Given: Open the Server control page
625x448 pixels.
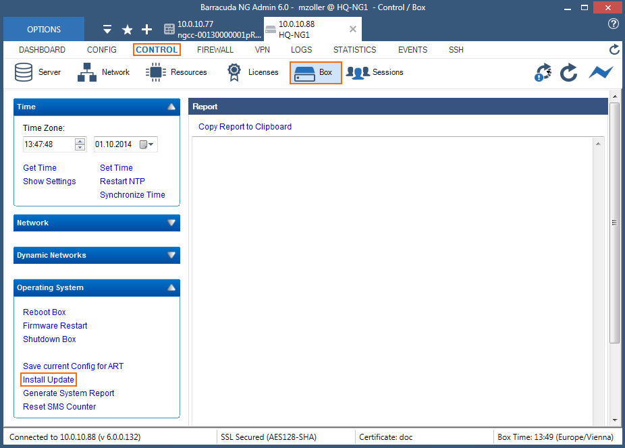Looking at the screenshot, I should (38, 73).
